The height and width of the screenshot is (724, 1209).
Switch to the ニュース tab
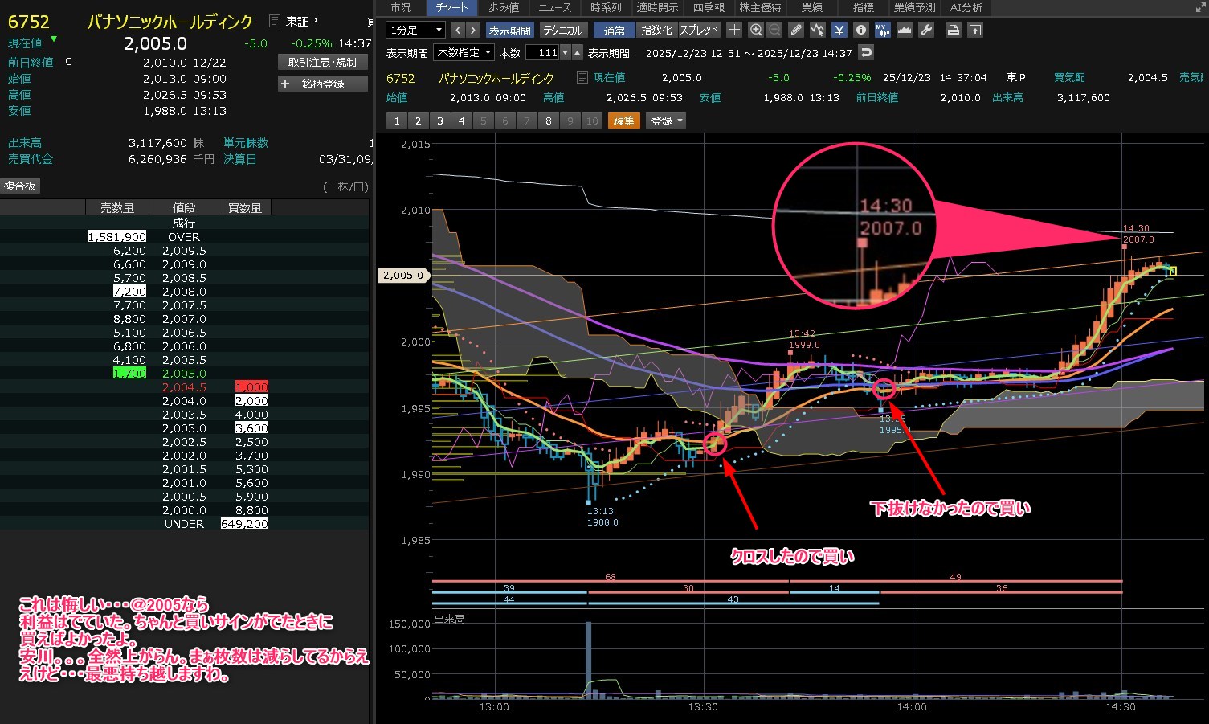point(554,7)
